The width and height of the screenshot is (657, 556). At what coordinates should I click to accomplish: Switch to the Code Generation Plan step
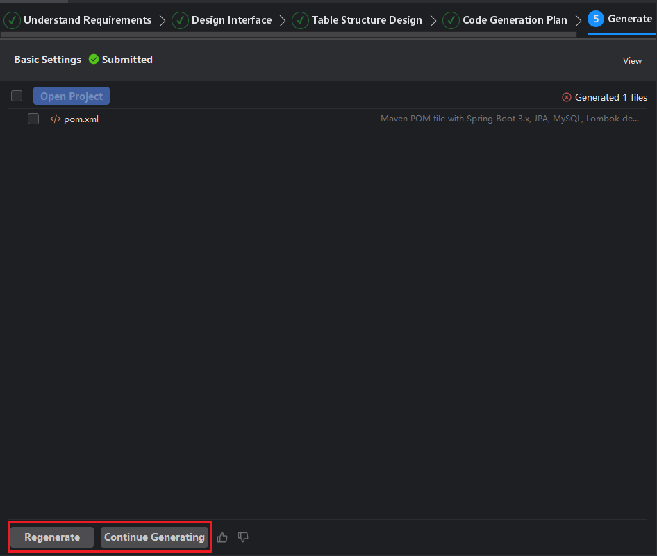point(515,20)
